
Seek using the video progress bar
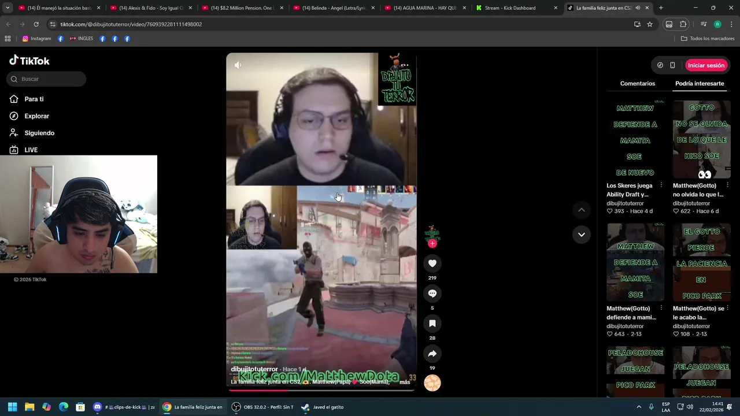[x=321, y=390]
